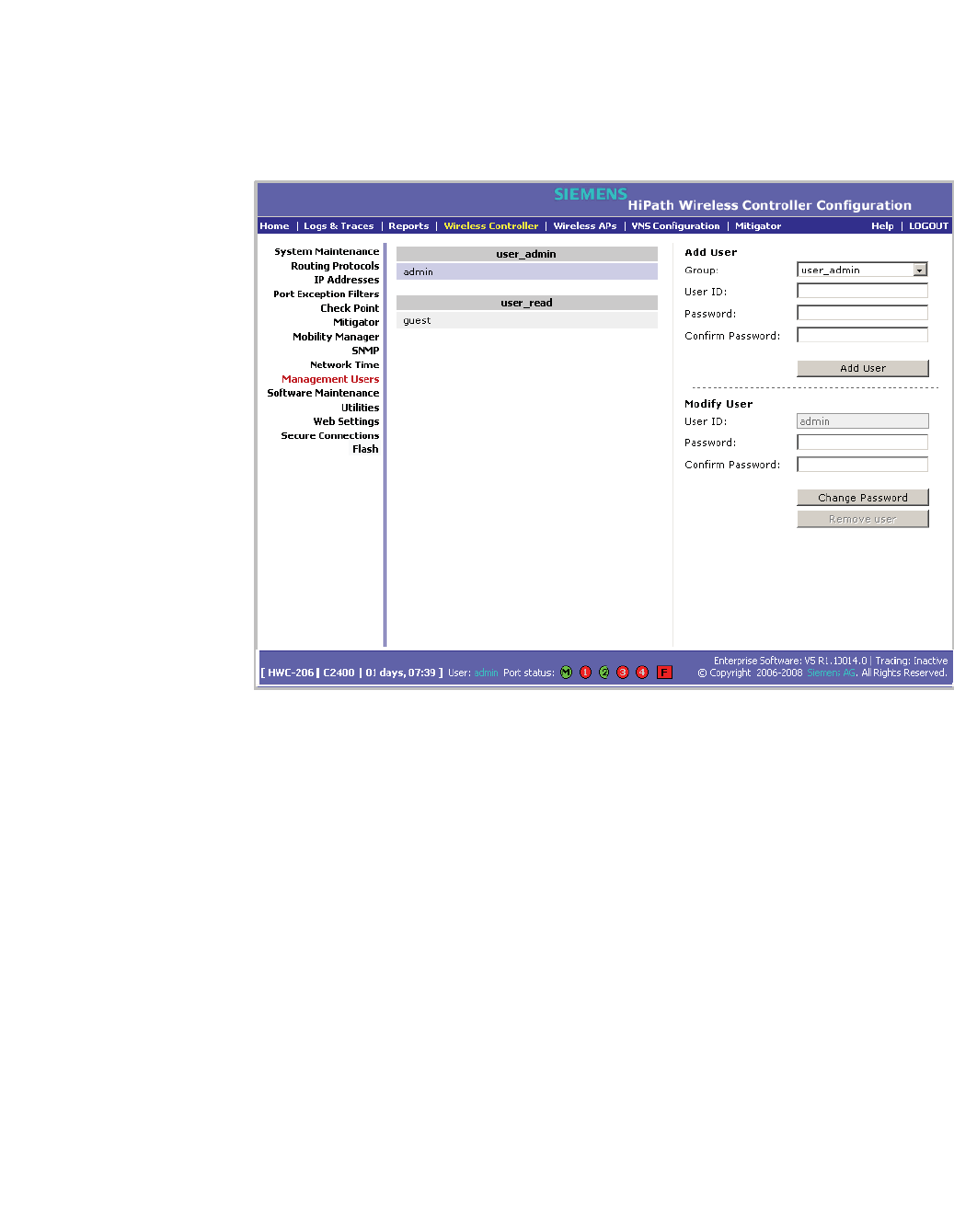Click the user_read group header
Screen dimensions: 954x1208
[527, 303]
